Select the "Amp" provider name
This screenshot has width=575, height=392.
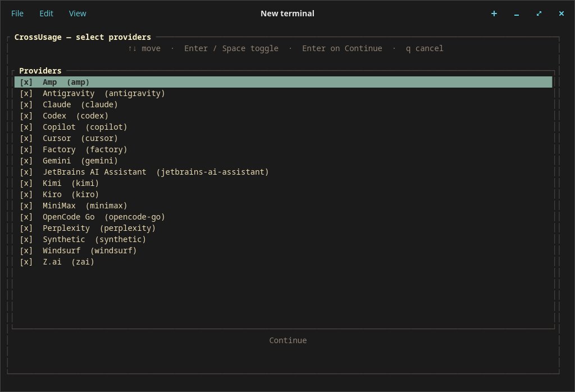pos(49,82)
